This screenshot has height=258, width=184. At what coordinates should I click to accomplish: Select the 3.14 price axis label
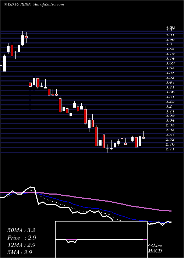click(170, 111)
